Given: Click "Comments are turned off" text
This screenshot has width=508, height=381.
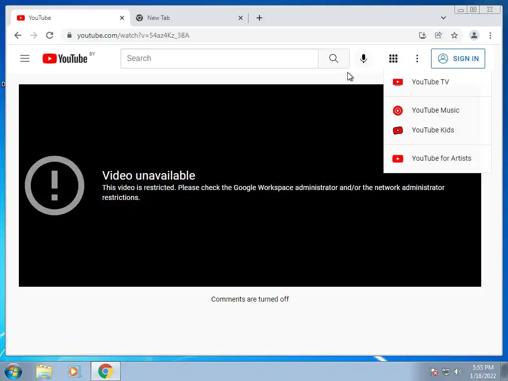Looking at the screenshot, I should pos(250,299).
